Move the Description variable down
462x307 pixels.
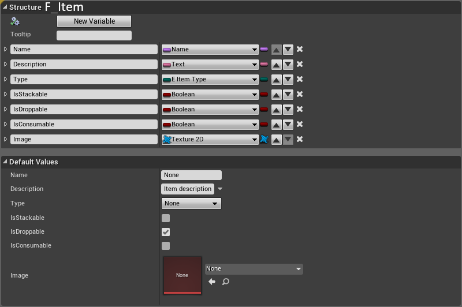pos(288,65)
